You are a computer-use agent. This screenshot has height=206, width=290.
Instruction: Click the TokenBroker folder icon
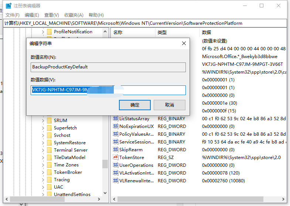click(x=49, y=172)
